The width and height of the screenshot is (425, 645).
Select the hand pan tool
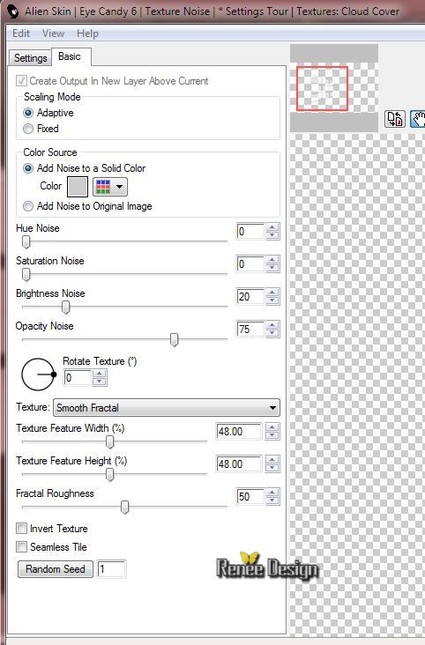pyautogui.click(x=418, y=119)
